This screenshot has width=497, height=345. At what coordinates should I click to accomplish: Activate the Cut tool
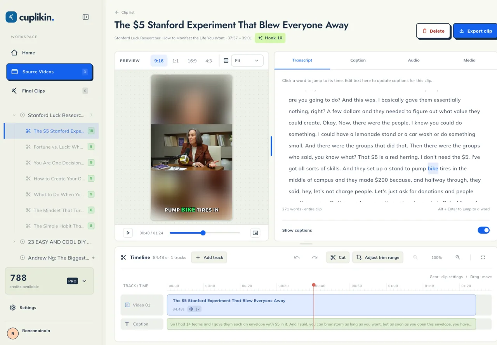tap(338, 257)
